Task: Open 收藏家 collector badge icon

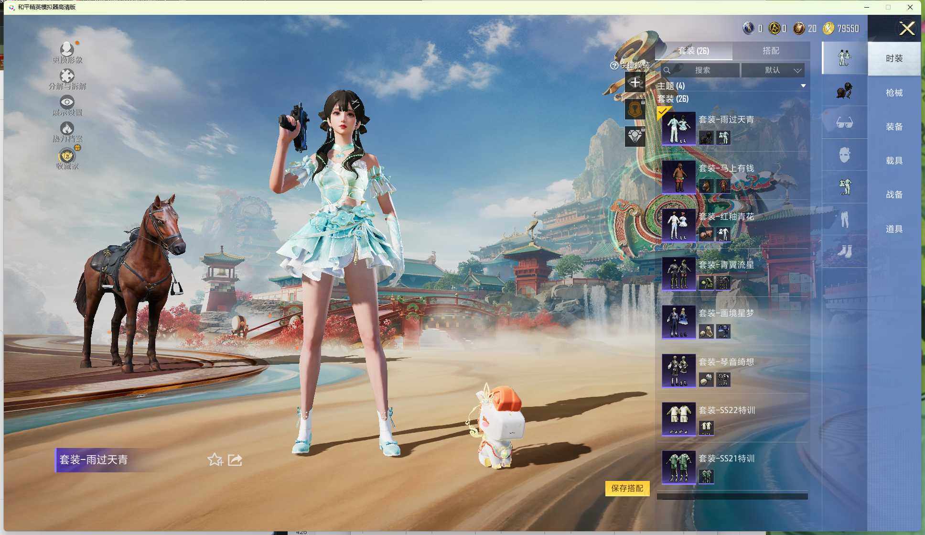Action: point(67,156)
